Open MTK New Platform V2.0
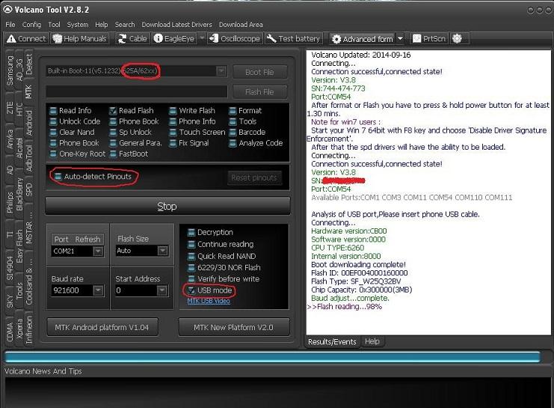554x408 pixels. (233, 327)
